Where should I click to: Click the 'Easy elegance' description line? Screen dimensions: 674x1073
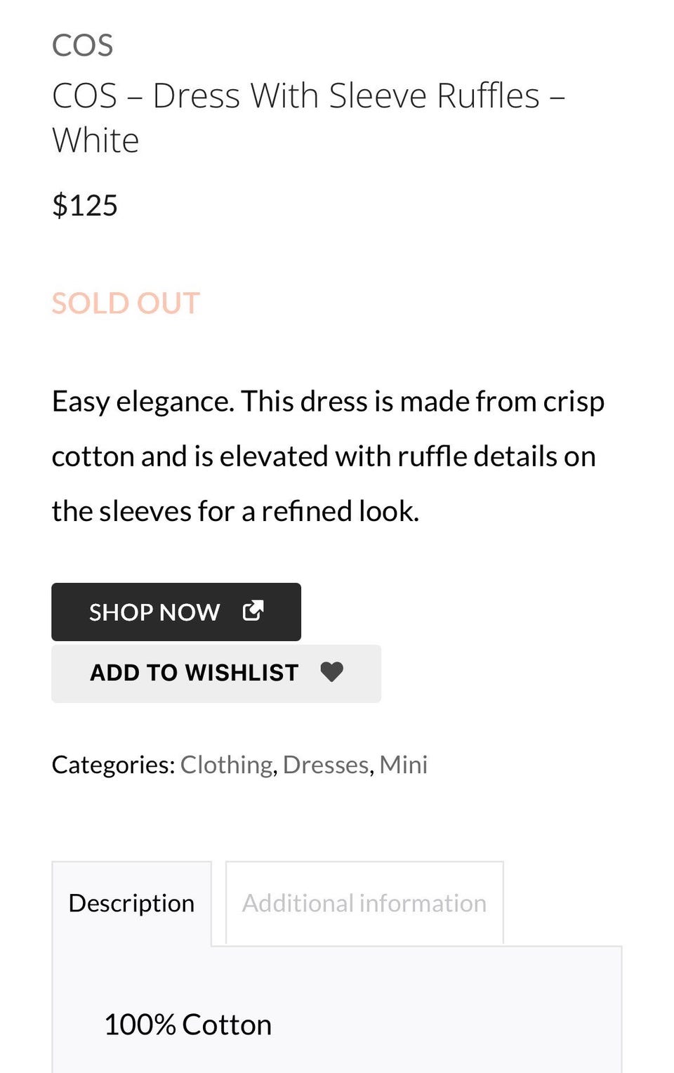pos(328,402)
